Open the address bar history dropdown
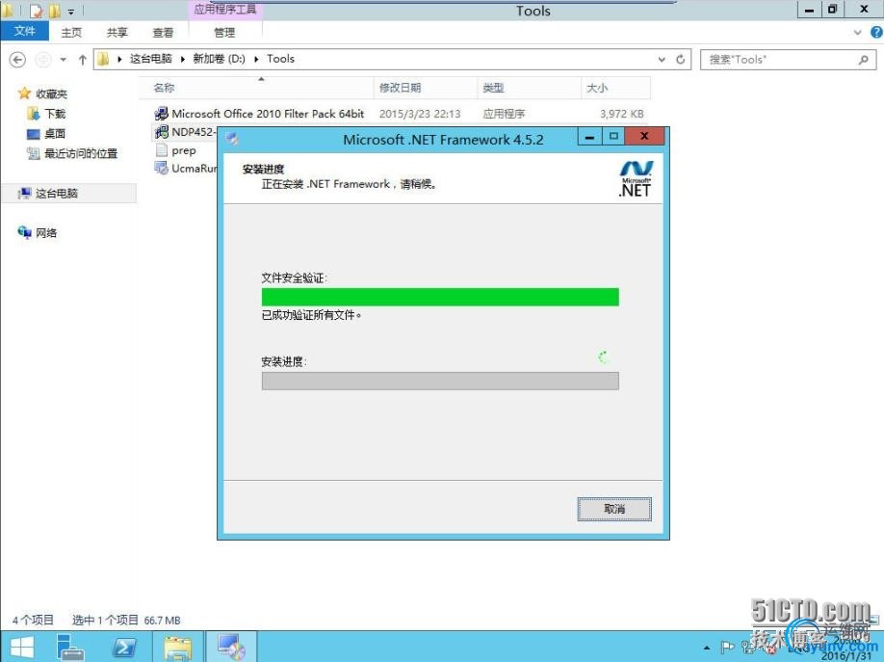 662,59
